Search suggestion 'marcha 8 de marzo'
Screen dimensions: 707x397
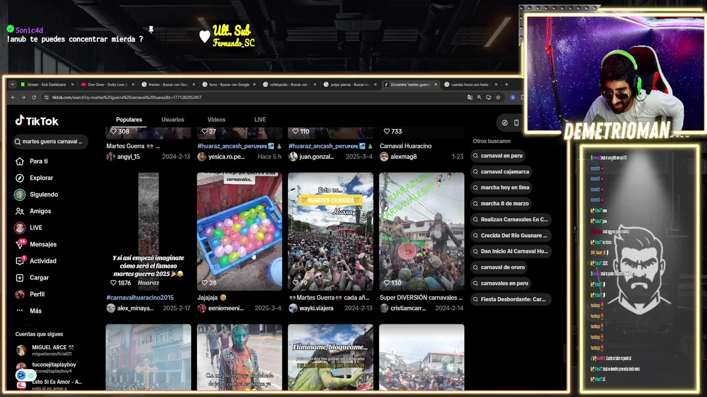(500, 203)
